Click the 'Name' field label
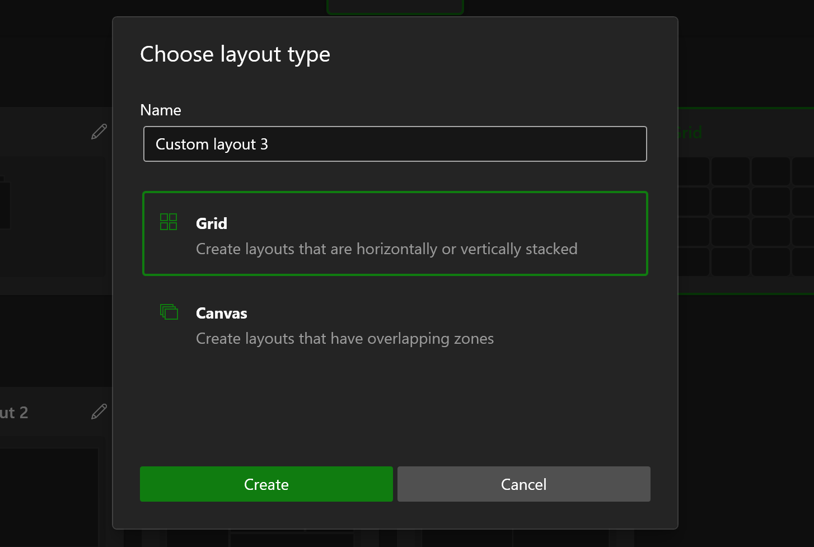The height and width of the screenshot is (547, 814). pos(161,110)
